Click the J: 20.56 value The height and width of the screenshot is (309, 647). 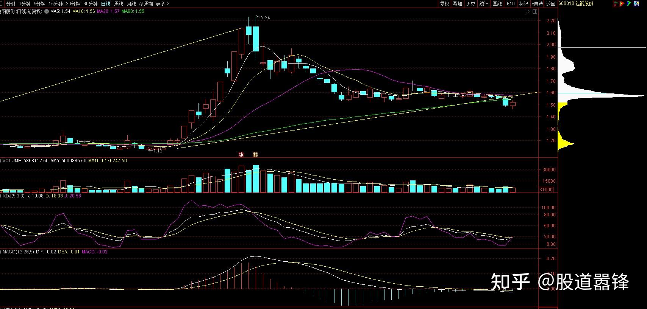tap(73, 196)
